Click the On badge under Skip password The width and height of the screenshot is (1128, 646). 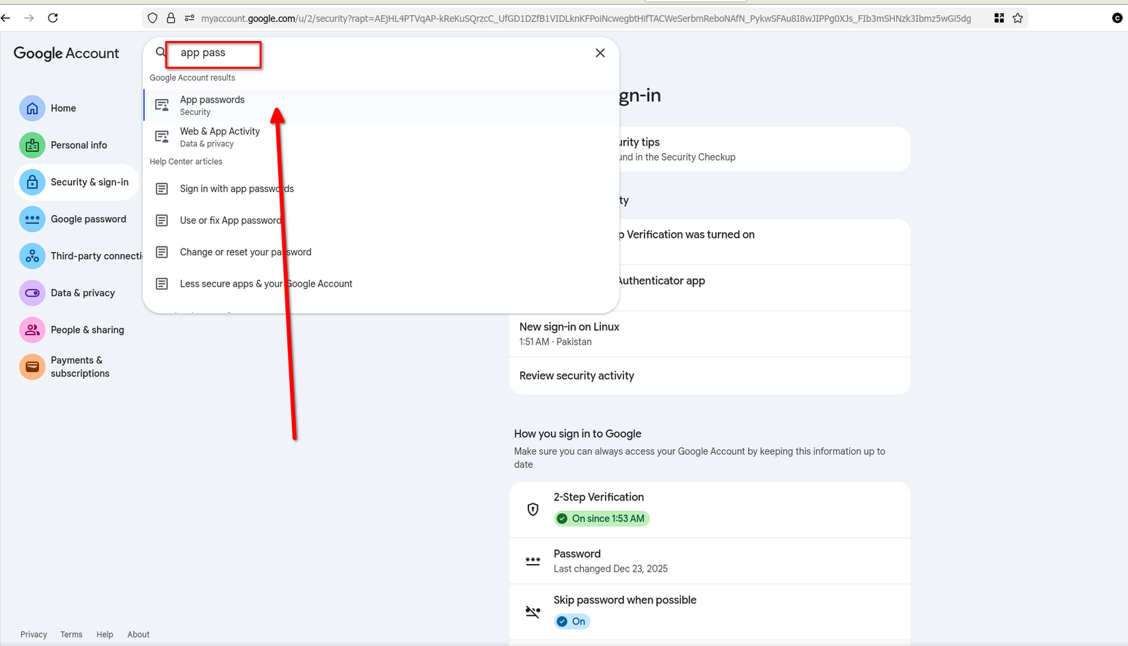572,621
